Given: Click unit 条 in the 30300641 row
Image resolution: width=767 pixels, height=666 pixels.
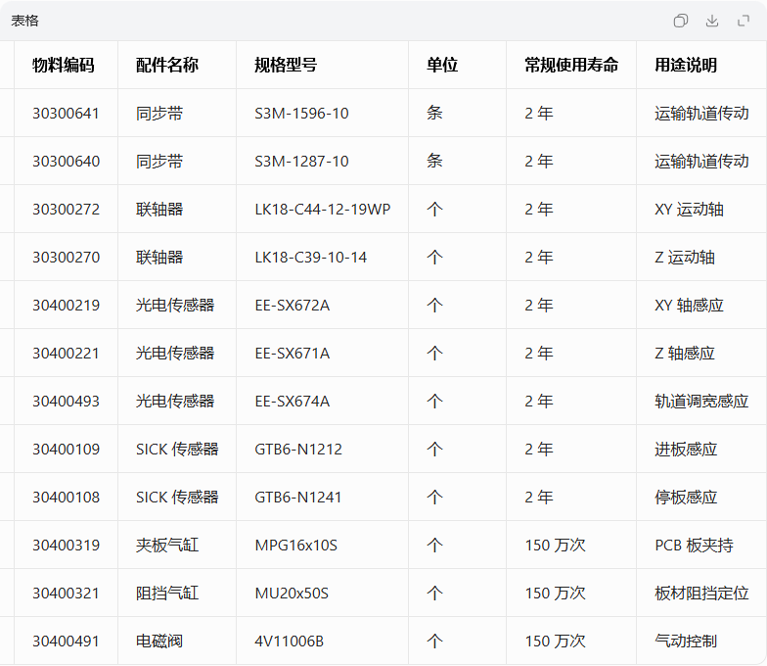Looking at the screenshot, I should (434, 114).
